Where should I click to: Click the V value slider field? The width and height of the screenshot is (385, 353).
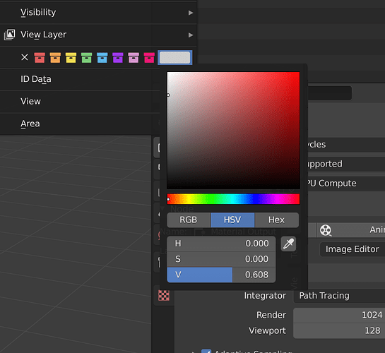pyautogui.click(x=221, y=275)
